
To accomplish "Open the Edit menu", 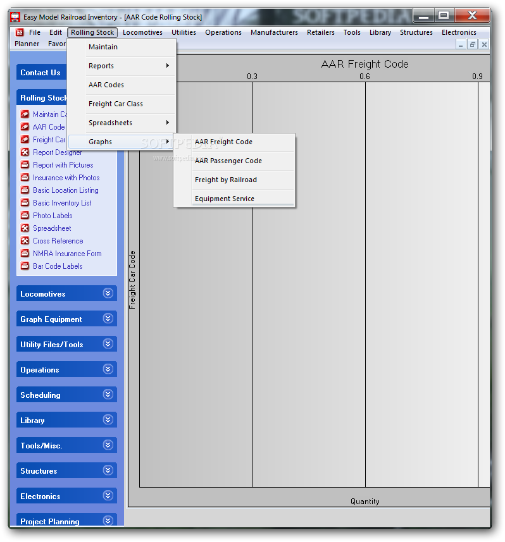I will 55,32.
